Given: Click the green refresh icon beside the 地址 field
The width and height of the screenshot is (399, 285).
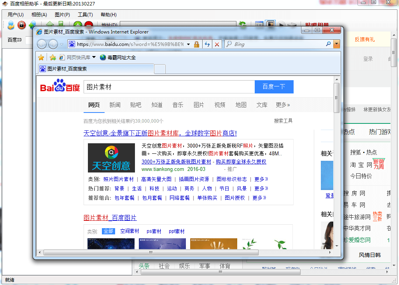Looking at the screenshot, I should point(243,24).
